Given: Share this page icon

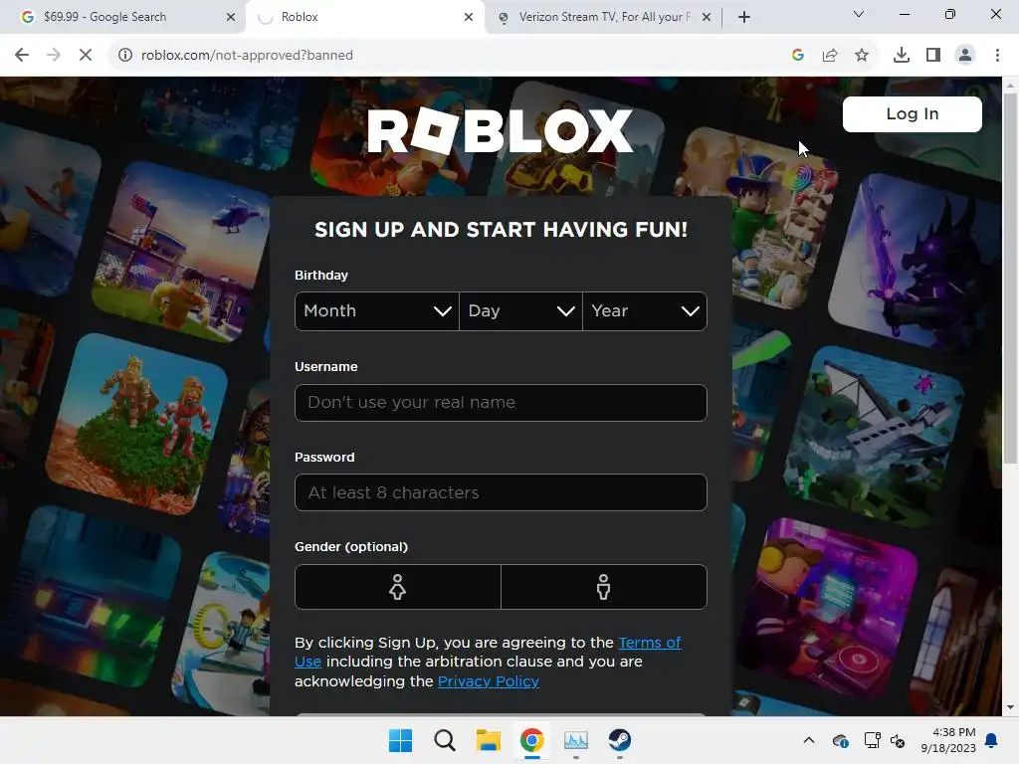Looking at the screenshot, I should coord(830,56).
